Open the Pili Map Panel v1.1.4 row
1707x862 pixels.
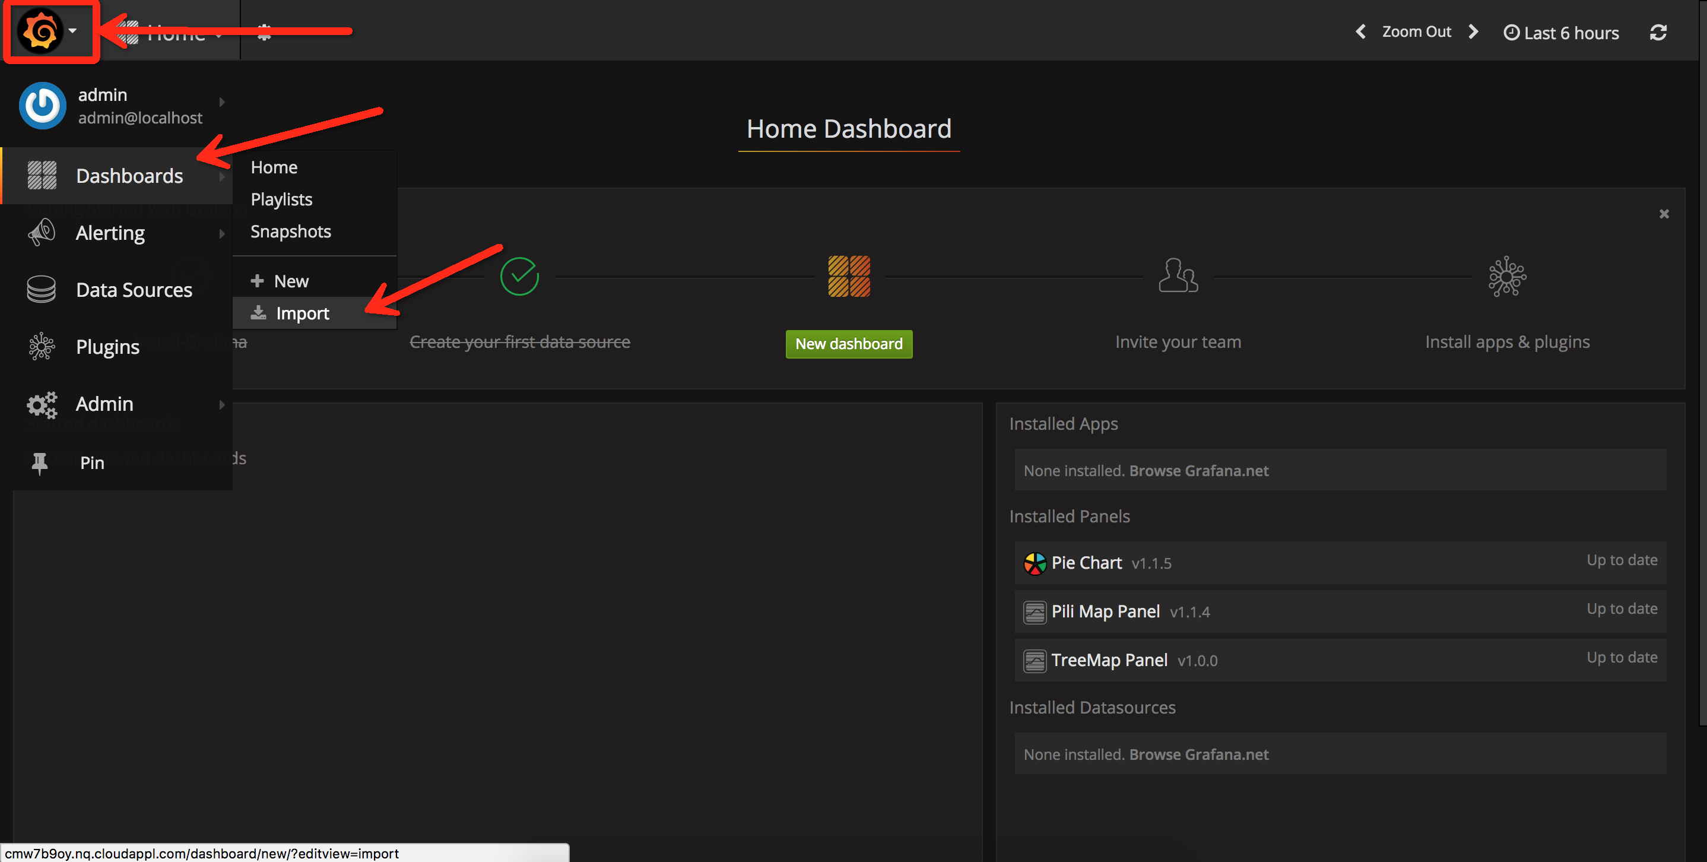click(x=1340, y=611)
